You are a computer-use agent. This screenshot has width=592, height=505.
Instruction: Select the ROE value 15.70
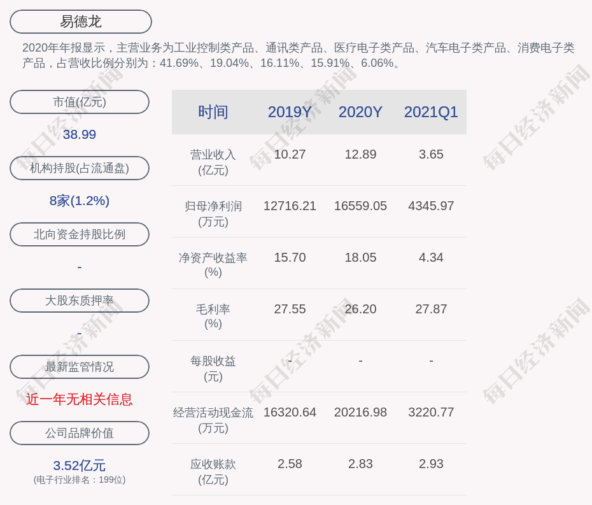click(x=290, y=258)
